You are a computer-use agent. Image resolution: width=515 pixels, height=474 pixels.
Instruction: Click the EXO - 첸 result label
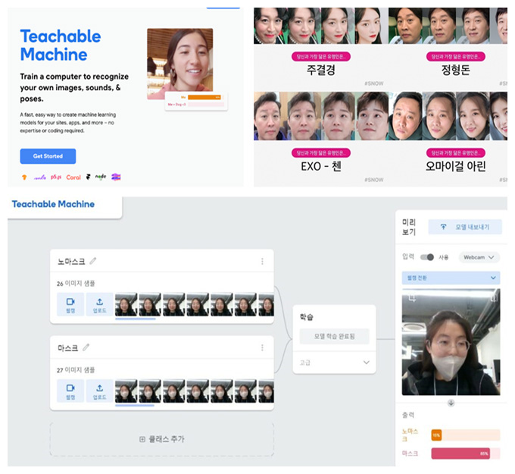pyautogui.click(x=321, y=166)
